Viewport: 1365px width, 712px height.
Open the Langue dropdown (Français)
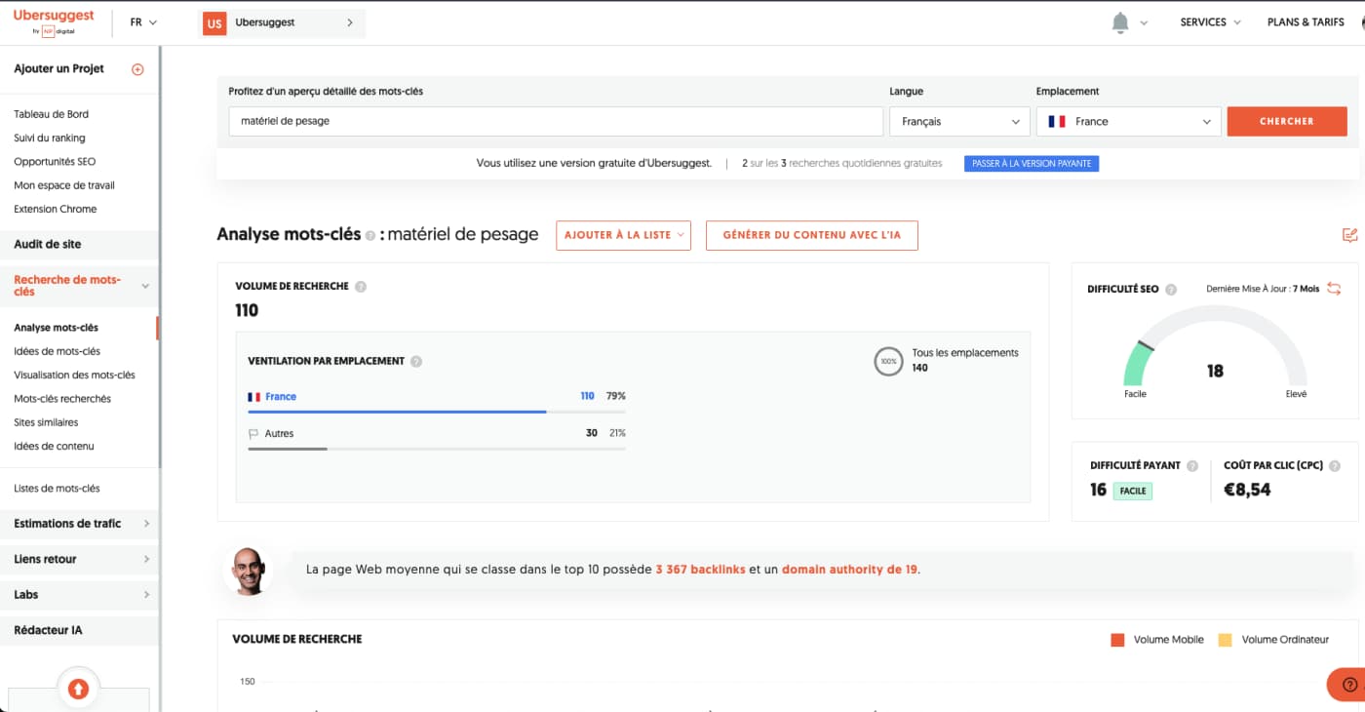coord(959,122)
